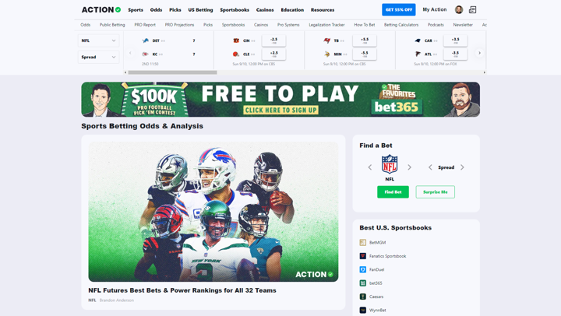561x316 pixels.
Task: Click the Free To Play bet365 banner
Action: click(280, 100)
